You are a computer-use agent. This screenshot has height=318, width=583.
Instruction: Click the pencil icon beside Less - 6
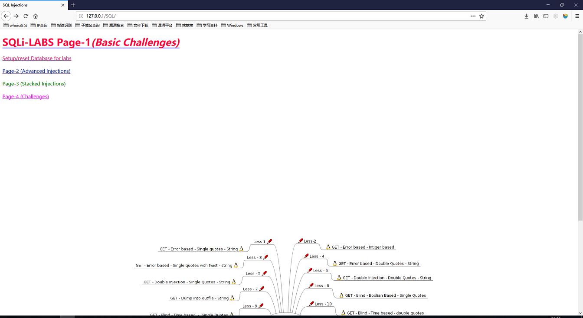click(310, 270)
